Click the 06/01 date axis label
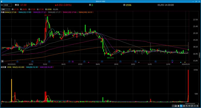The width and height of the screenshot is (201, 108). [x=64, y=64]
